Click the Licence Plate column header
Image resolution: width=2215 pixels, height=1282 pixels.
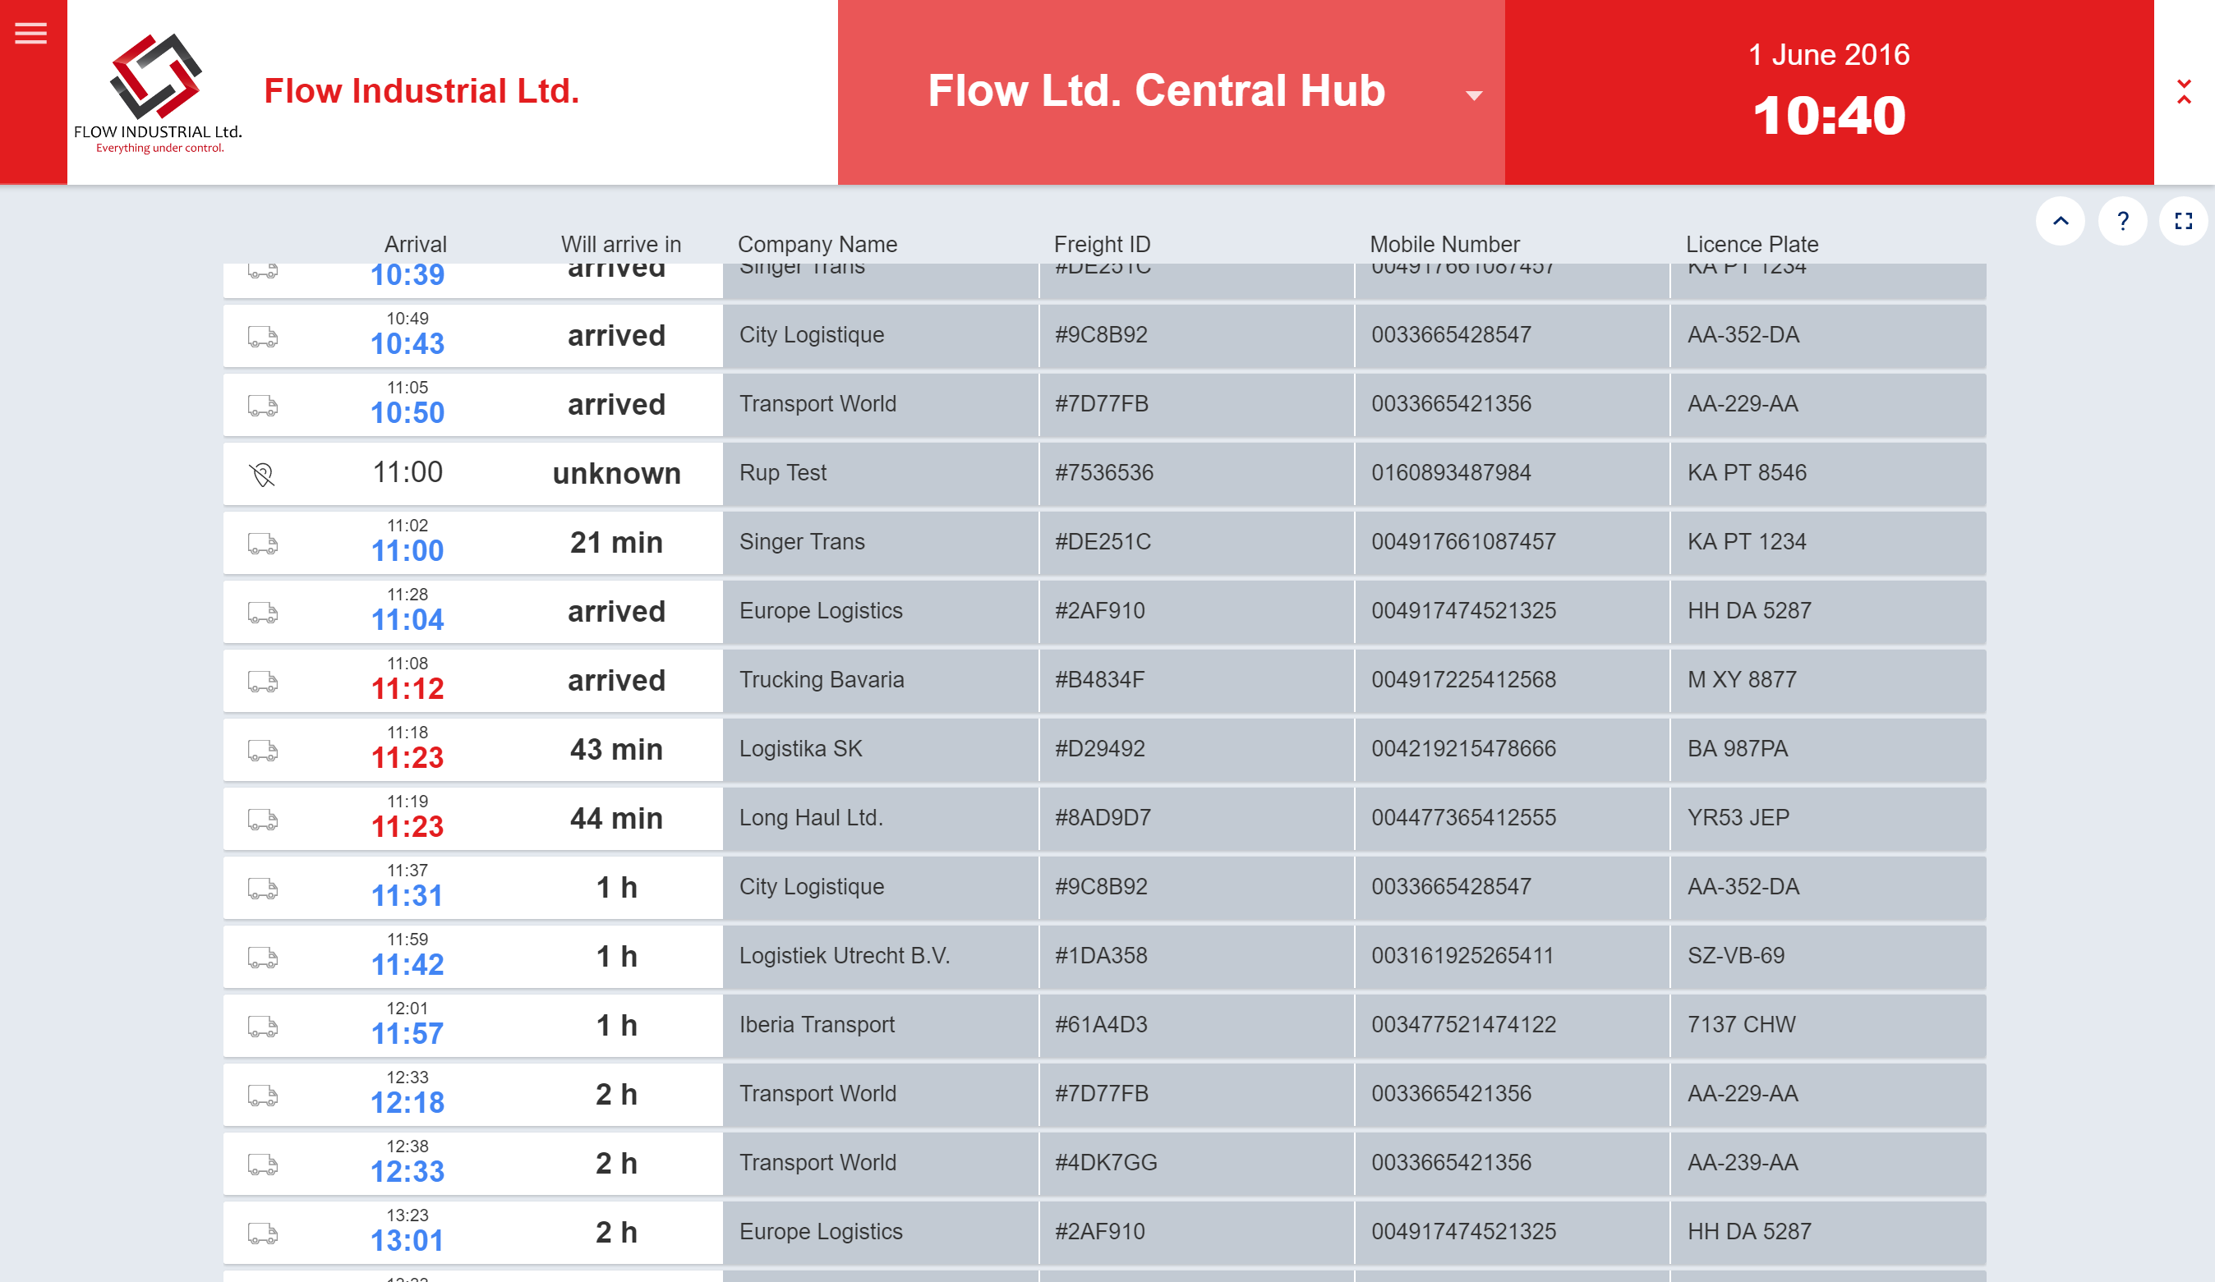1751,244
